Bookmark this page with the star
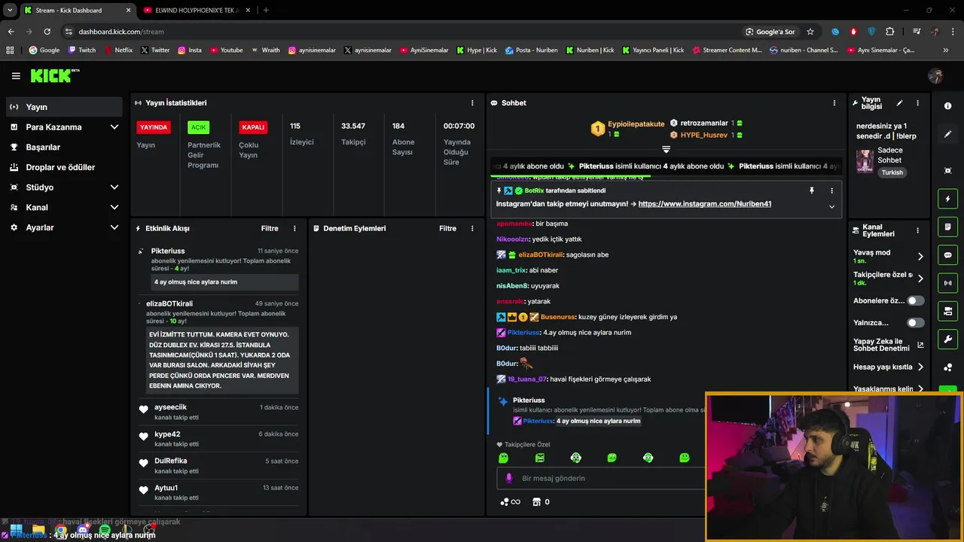Screen dimensions: 964x542 click(810, 32)
